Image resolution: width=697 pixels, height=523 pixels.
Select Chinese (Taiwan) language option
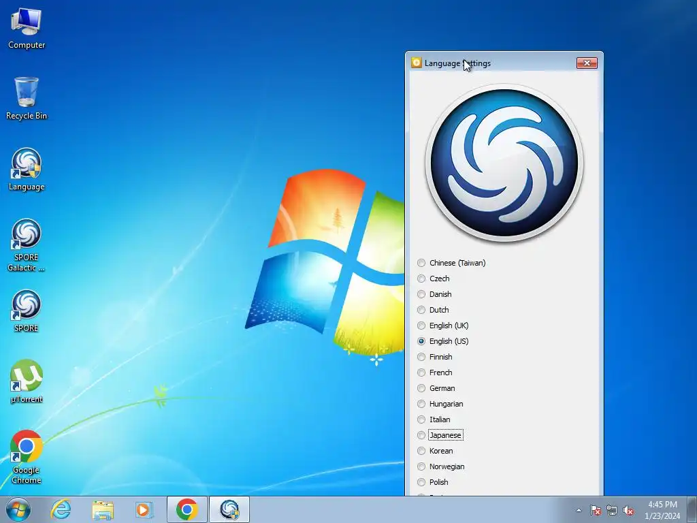click(x=452, y=263)
